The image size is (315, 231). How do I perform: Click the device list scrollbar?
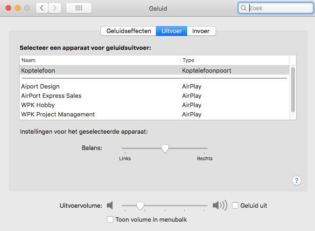293,89
